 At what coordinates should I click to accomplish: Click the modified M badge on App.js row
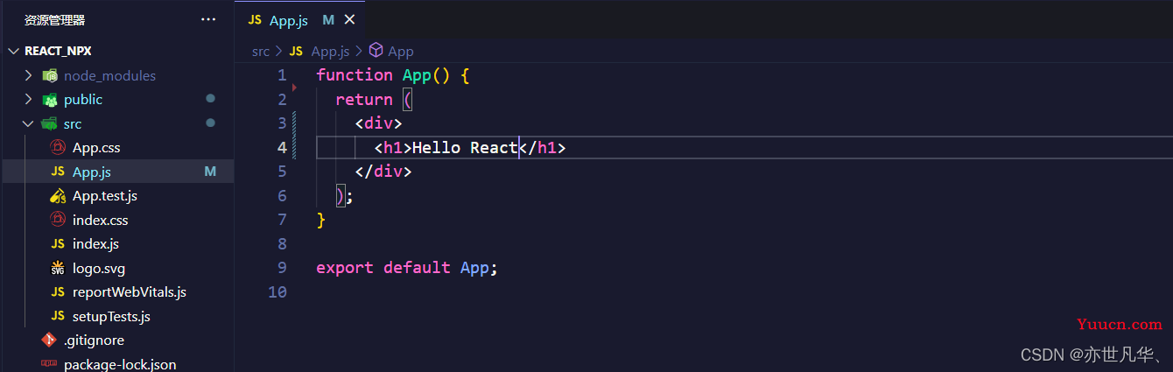210,172
